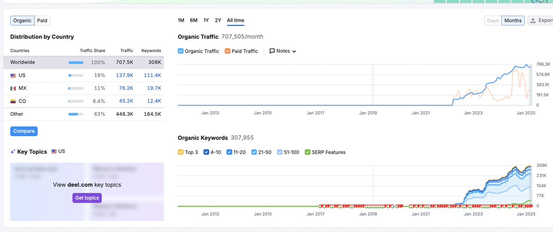This screenshot has height=232, width=553.
Task: Click the Mexico flag icon
Action: [13, 88]
